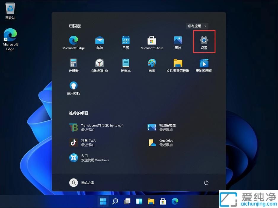Image resolution: width=278 pixels, height=208 pixels.
Task: Open 电影和电视 (Movies & TV)
Action: pyautogui.click(x=204, y=65)
